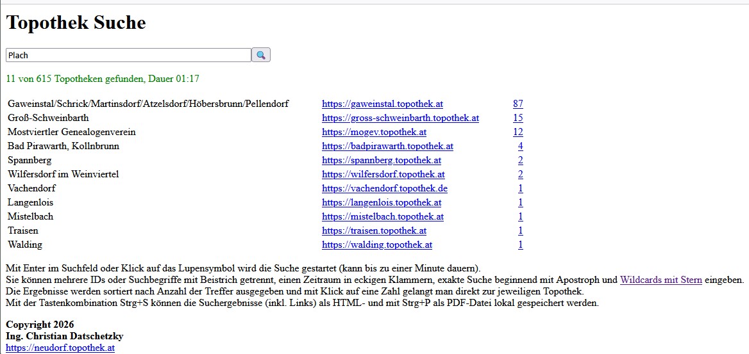Screen dimensions: 749x354
Task: Open the langenlois.topothek.at link
Action: pos(382,202)
